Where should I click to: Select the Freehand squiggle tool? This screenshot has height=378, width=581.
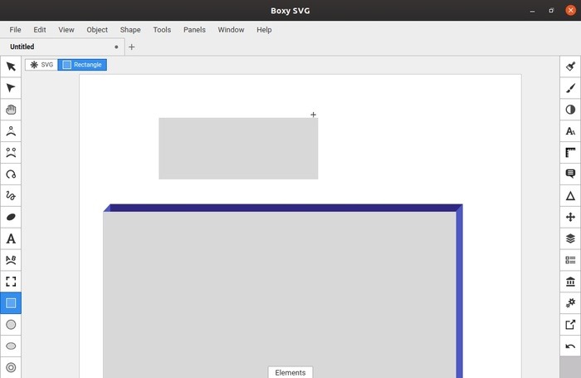[11, 195]
